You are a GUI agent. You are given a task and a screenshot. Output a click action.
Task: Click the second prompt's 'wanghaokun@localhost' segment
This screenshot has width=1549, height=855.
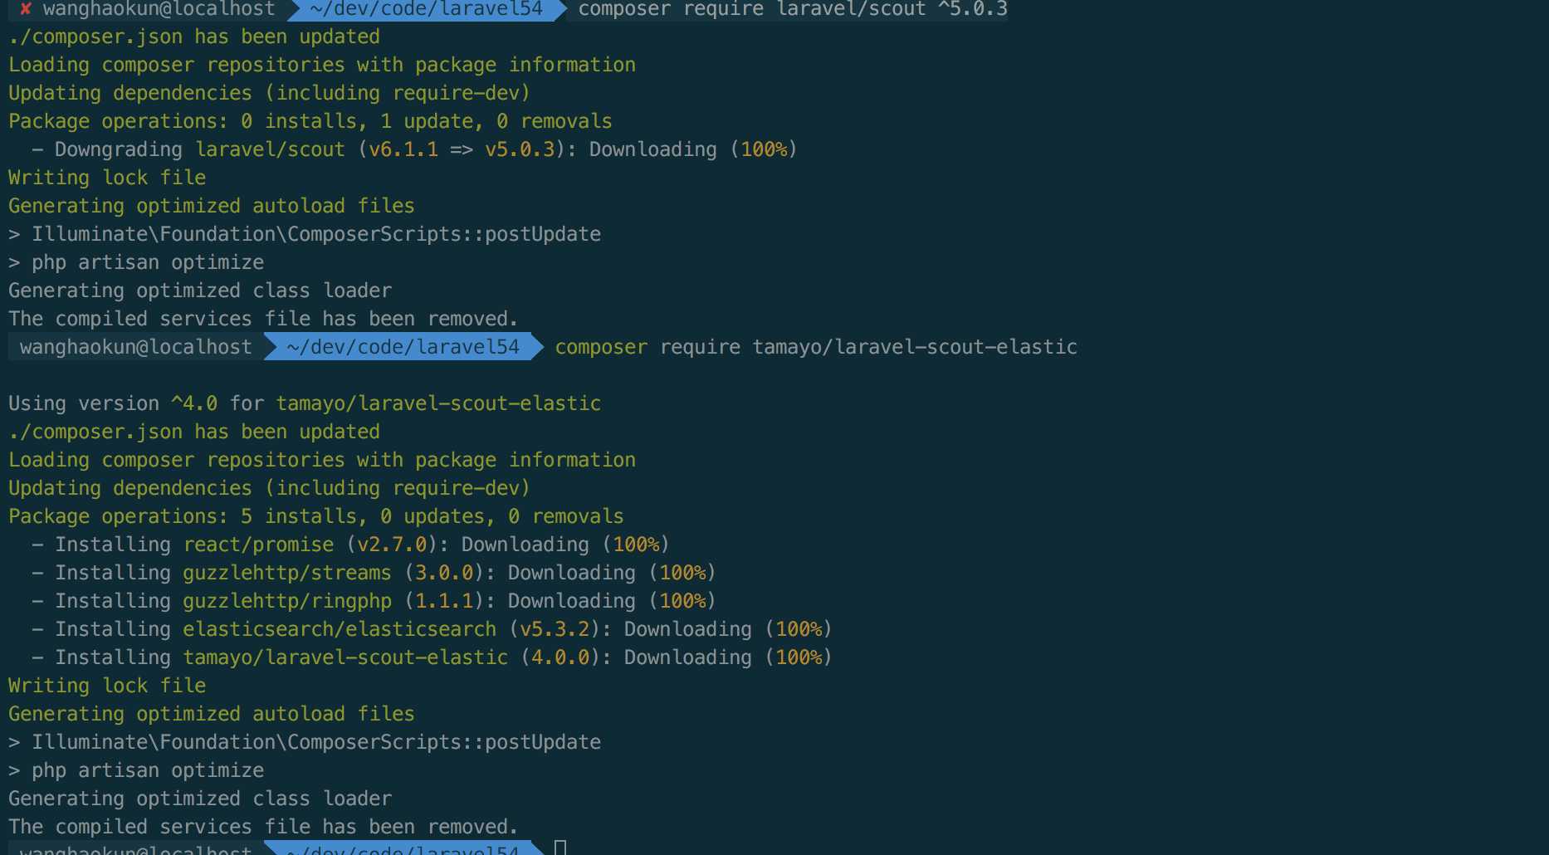136,347
